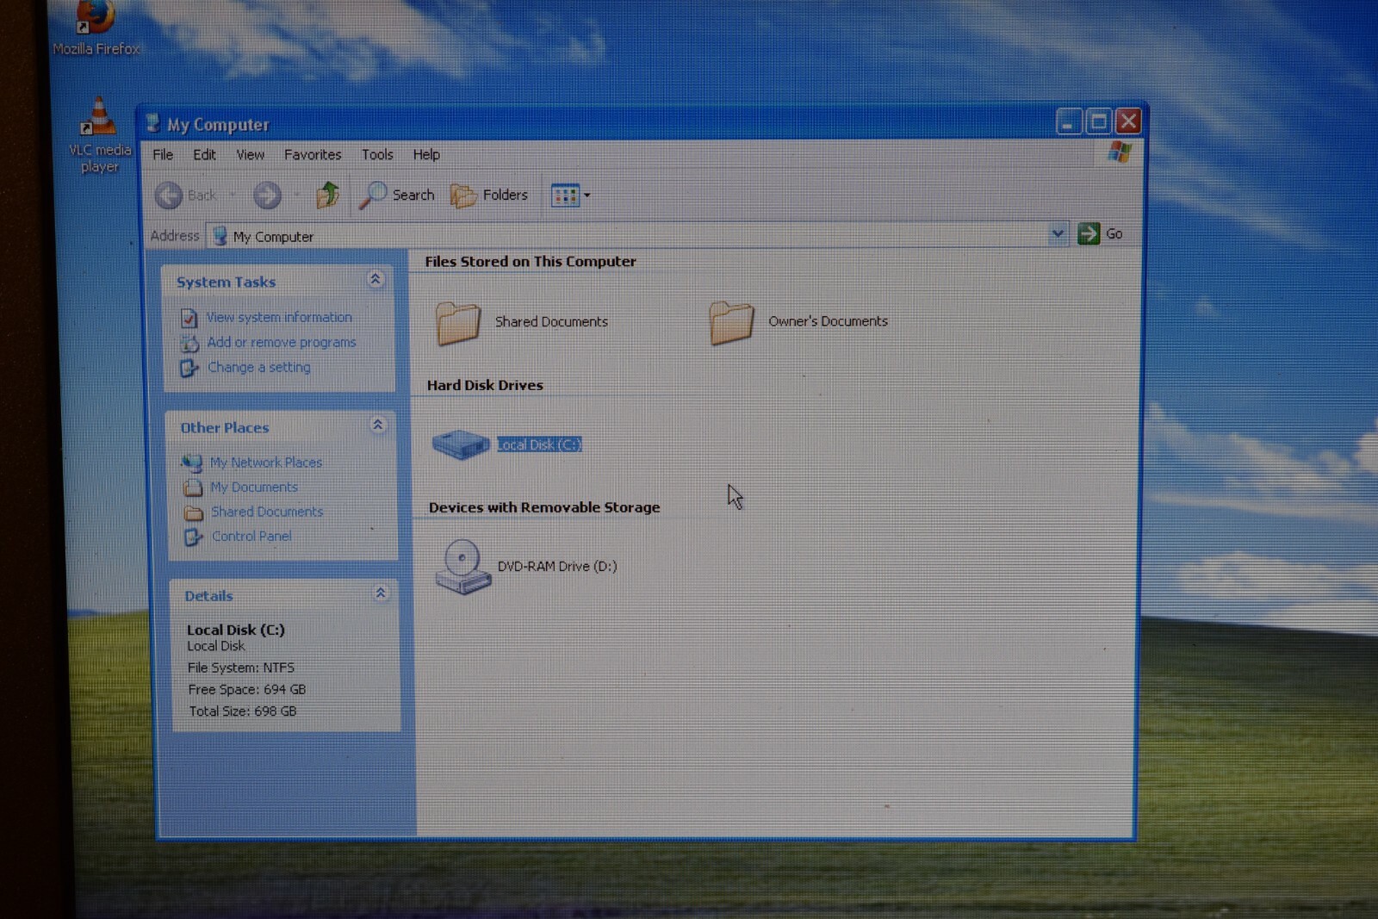
Task: Open the Search toolbar button
Action: tap(397, 196)
